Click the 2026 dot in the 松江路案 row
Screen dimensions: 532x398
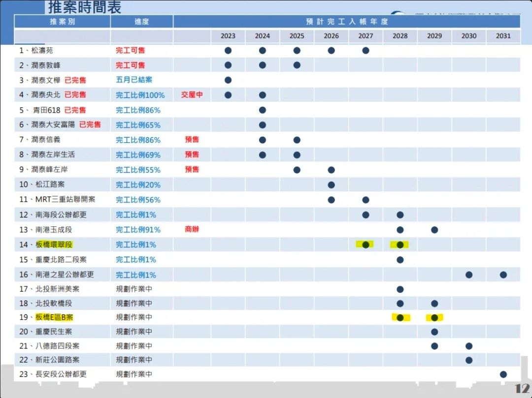point(331,185)
